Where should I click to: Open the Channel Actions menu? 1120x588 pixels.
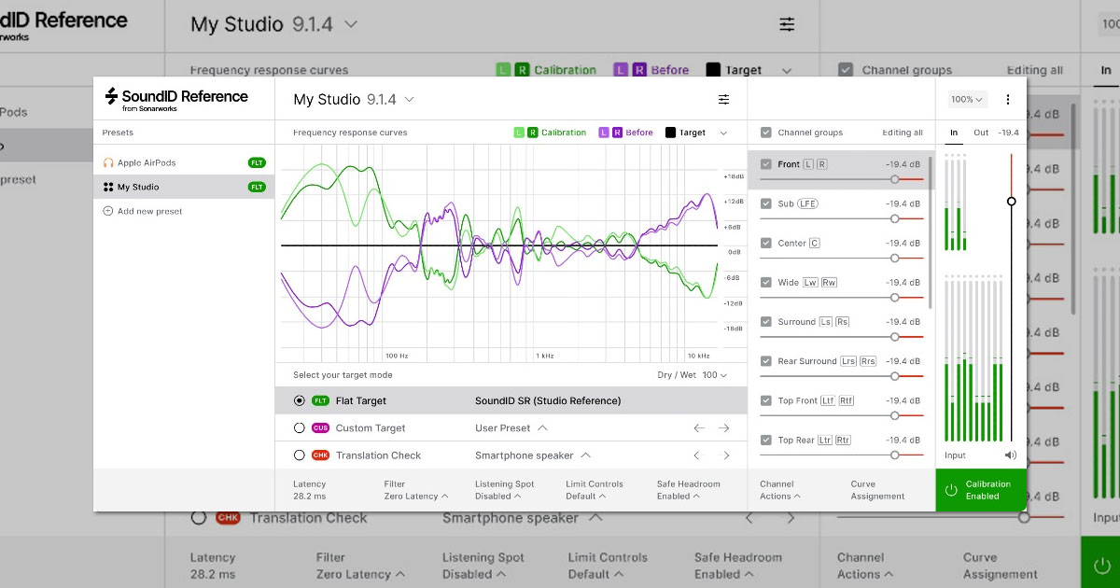777,490
